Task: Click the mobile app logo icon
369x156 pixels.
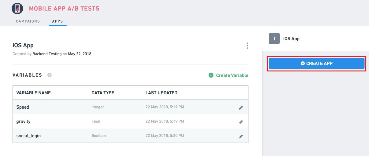Action: pyautogui.click(x=17, y=8)
